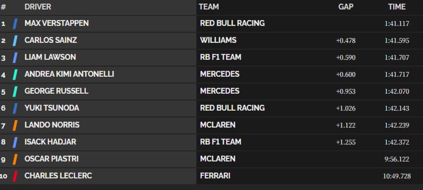Open Liam Lawson driver entry

50,57
